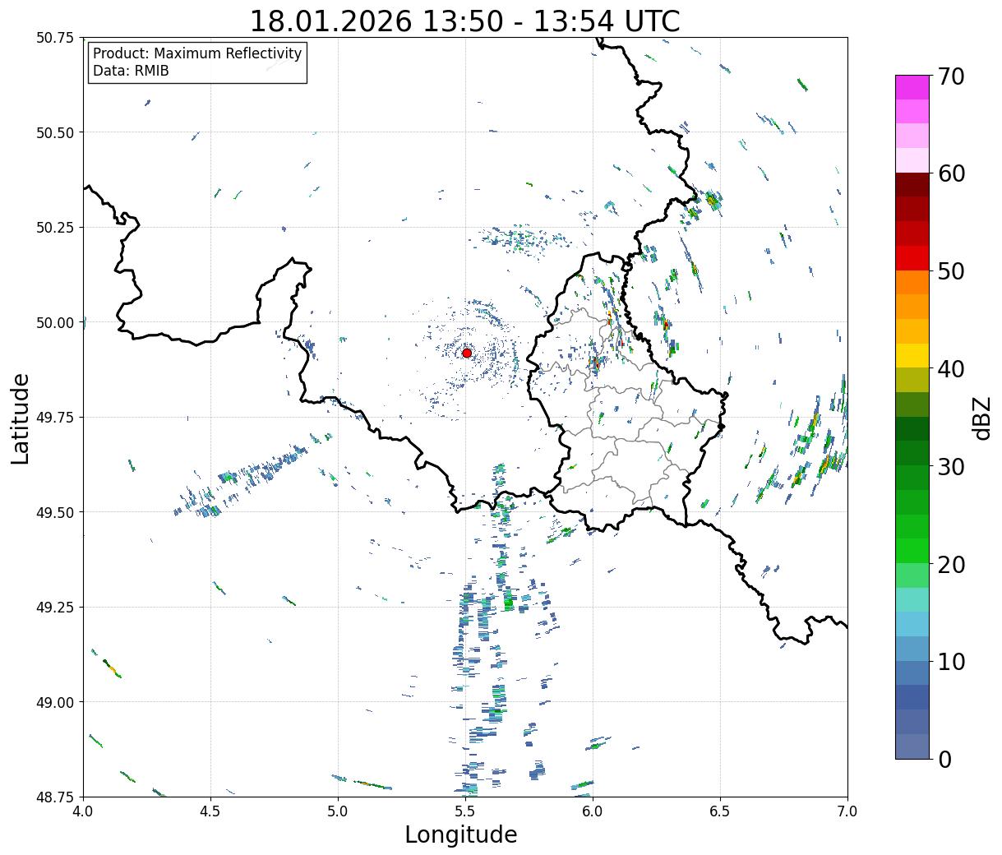Click latitude tick label 50.00
This screenshot has height=855, width=1002.
[x=55, y=322]
